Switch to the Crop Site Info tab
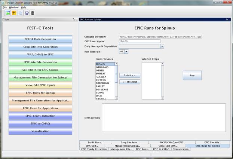The width and height of the screenshot is (233, 159). 129,143
